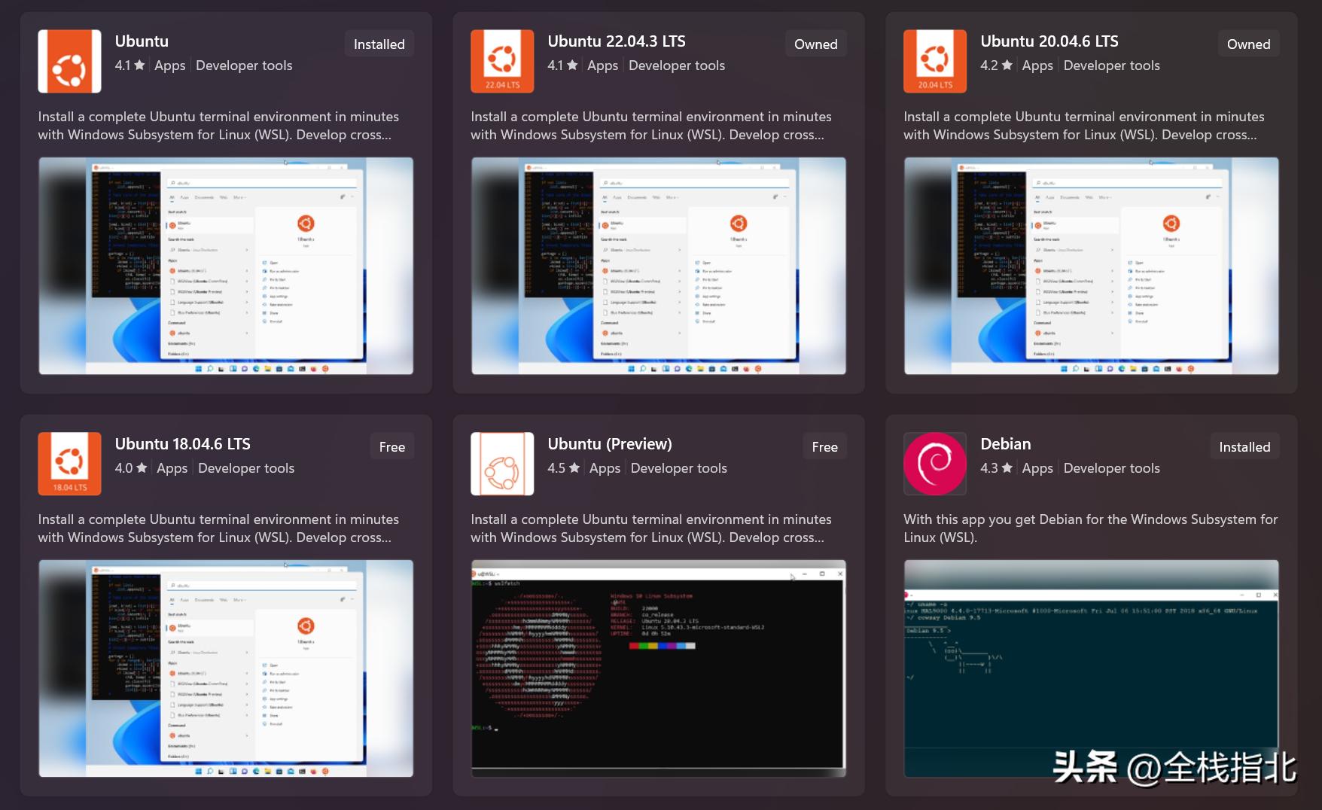Click "Developer tools" on the Debian card
The width and height of the screenshot is (1322, 810).
click(1112, 468)
